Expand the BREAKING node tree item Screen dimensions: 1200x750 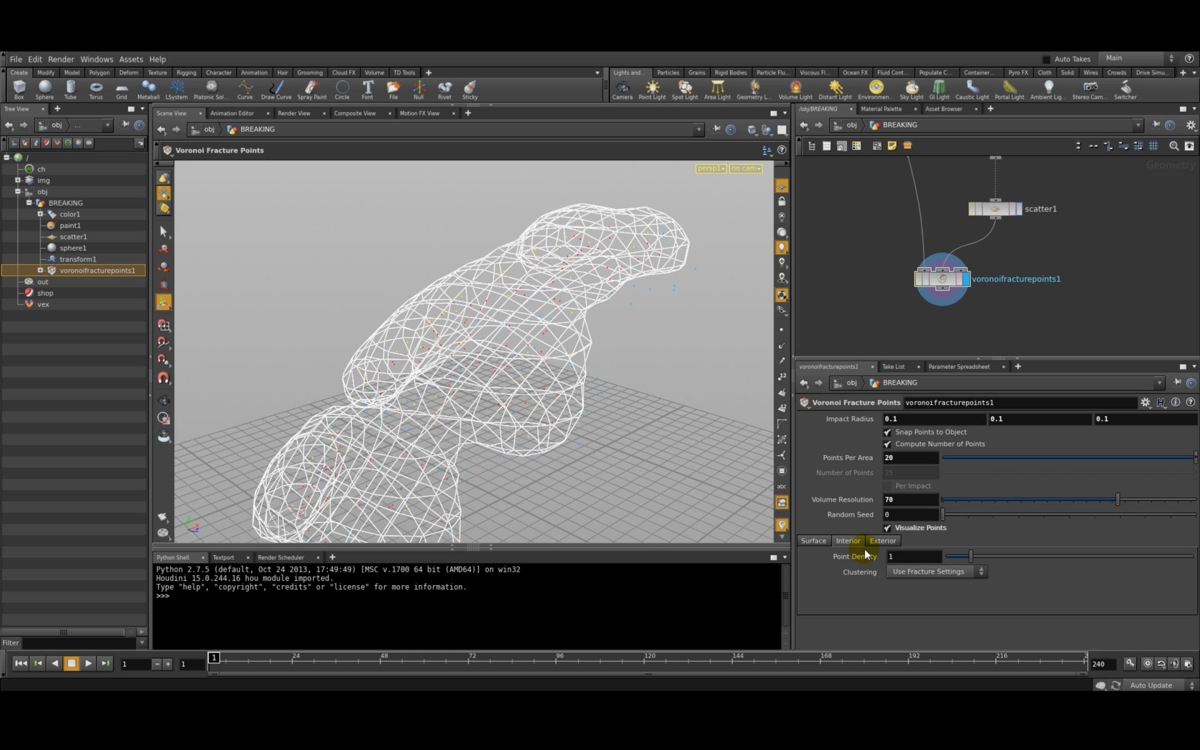pyautogui.click(x=29, y=202)
